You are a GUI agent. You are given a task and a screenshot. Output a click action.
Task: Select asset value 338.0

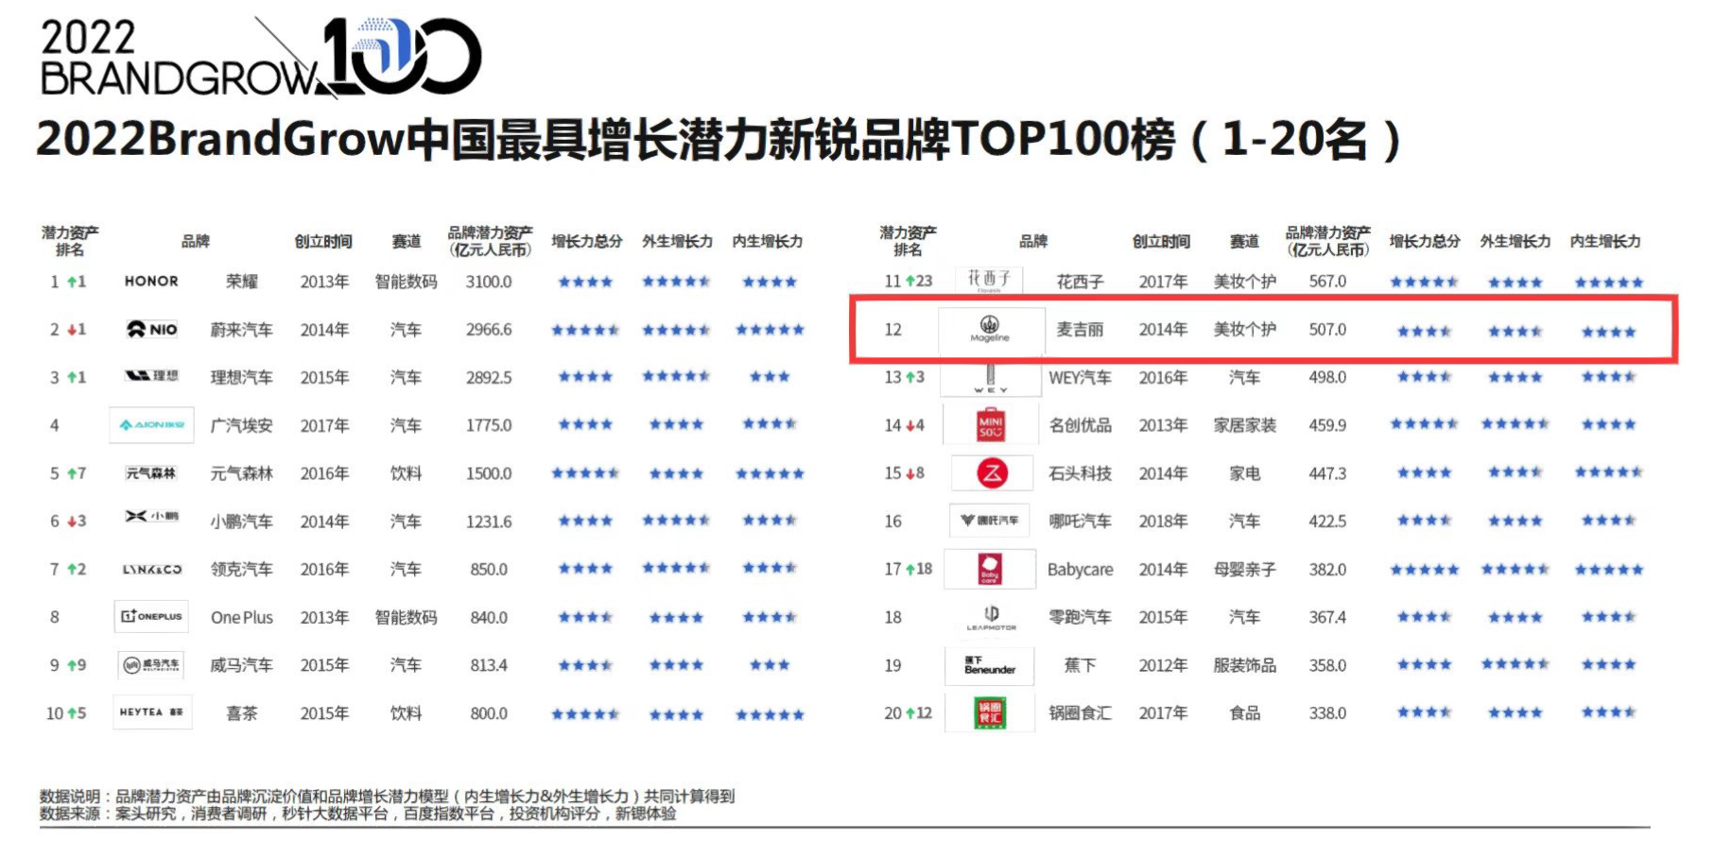click(1327, 713)
